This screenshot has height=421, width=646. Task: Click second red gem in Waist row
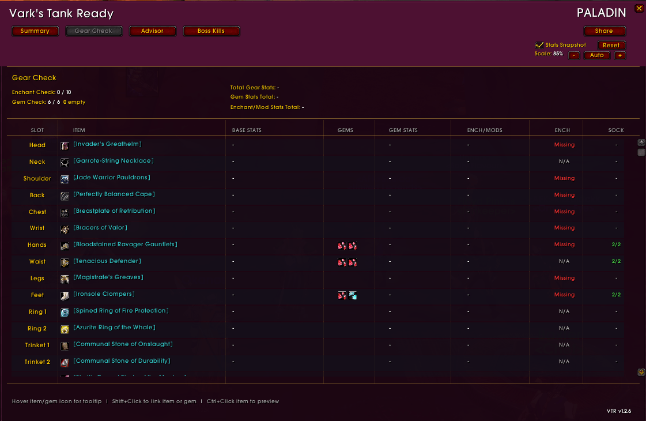coord(353,262)
